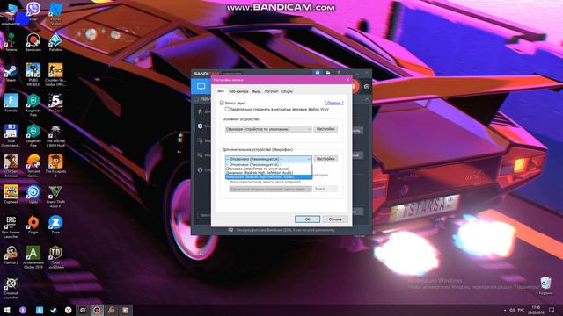Open the Terraria desktop shortcut
The image size is (563, 316).
pyautogui.click(x=11, y=41)
